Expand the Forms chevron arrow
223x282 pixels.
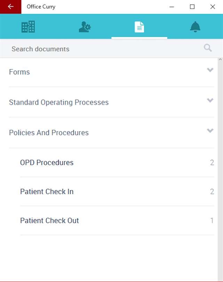coord(210,70)
